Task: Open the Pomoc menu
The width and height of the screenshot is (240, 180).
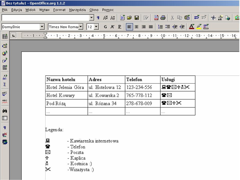Action: coord(108,10)
